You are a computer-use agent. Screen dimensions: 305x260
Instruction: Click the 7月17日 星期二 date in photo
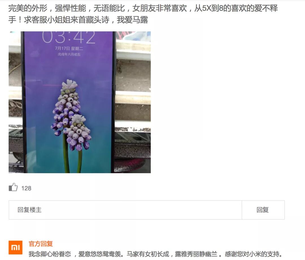pos(69,48)
